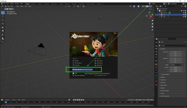Toggle visibility eye for Camera object
Image resolution: width=187 pixels, height=108 pixels.
184,13
